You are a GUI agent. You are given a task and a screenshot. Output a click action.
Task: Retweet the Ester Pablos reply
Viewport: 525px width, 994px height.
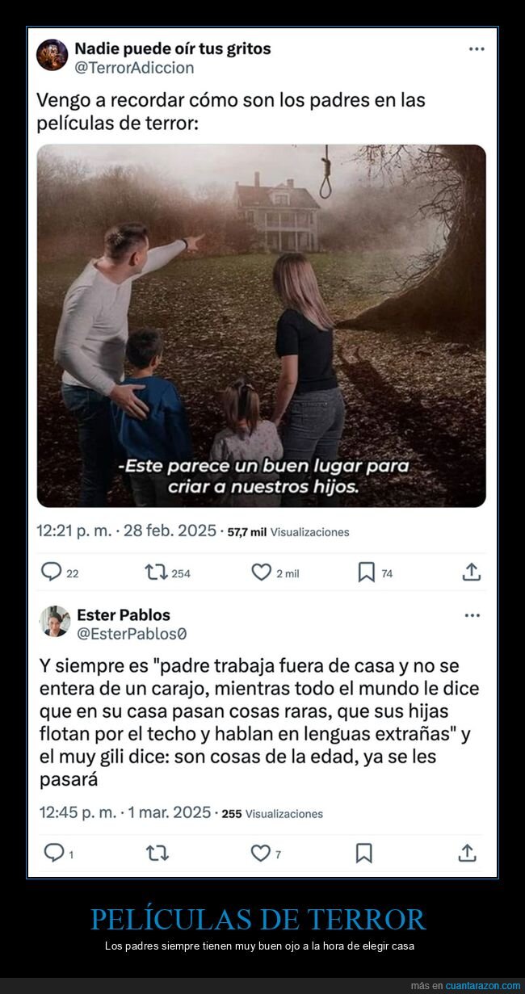[x=157, y=853]
